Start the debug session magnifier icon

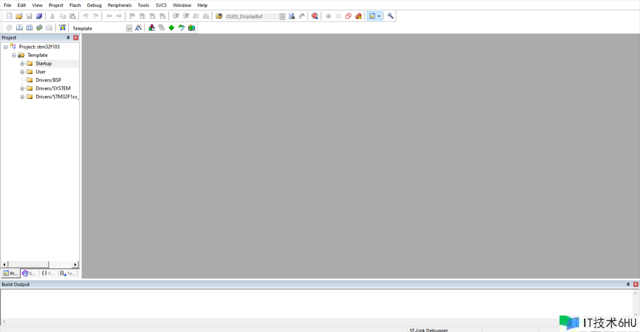(x=314, y=16)
